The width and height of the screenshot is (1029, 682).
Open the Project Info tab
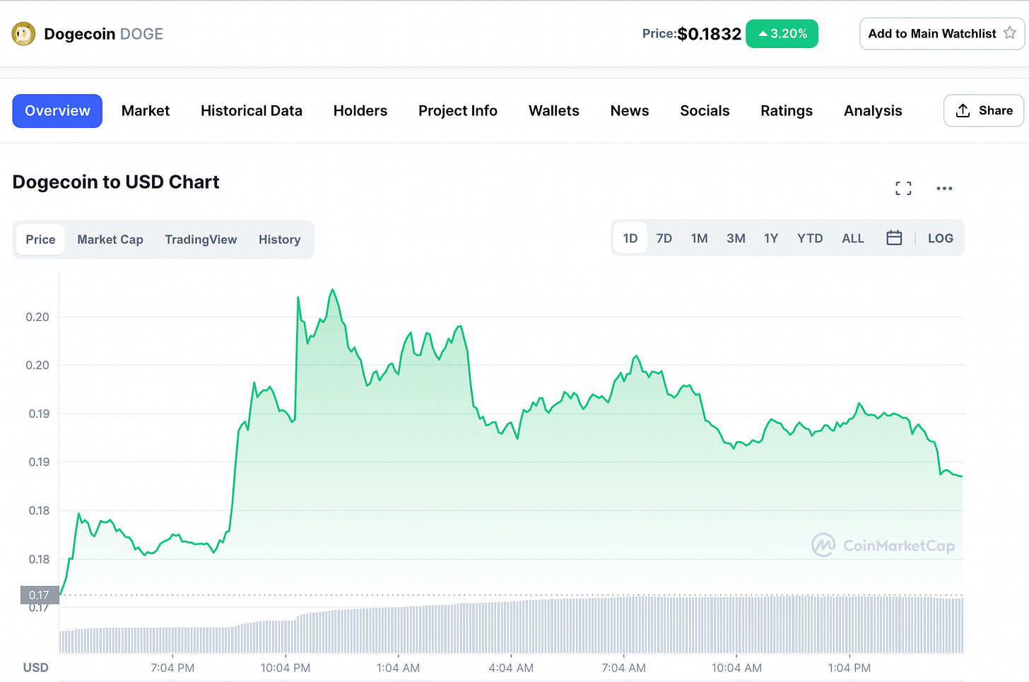(x=458, y=111)
